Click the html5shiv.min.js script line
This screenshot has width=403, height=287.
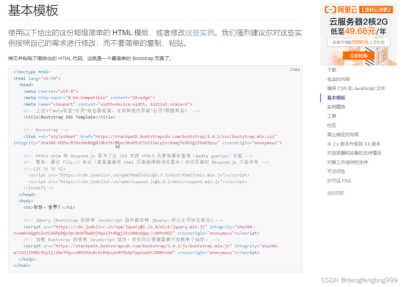[x=139, y=175]
